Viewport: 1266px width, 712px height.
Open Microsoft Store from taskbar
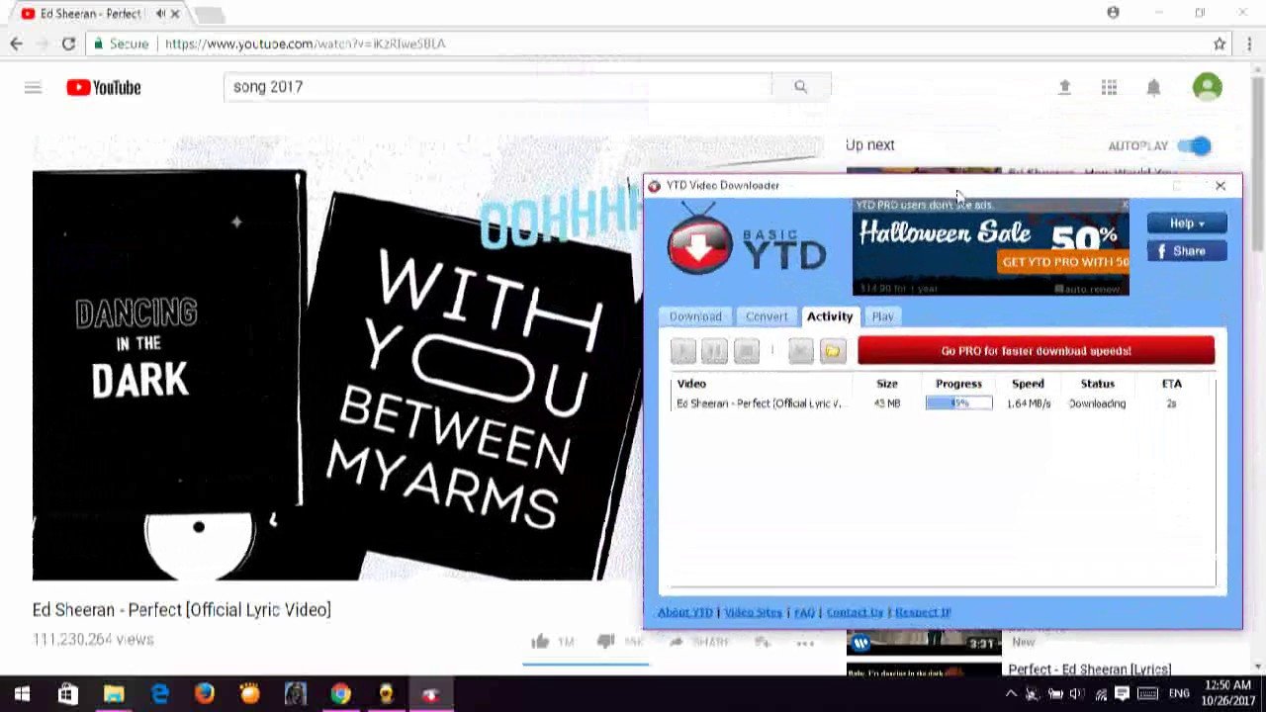pos(67,694)
